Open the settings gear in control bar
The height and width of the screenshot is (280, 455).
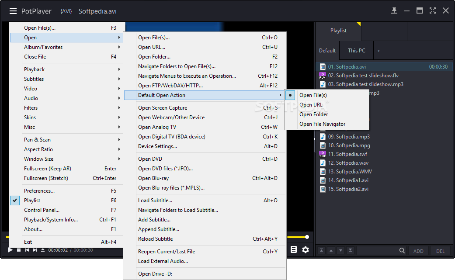[306, 249]
